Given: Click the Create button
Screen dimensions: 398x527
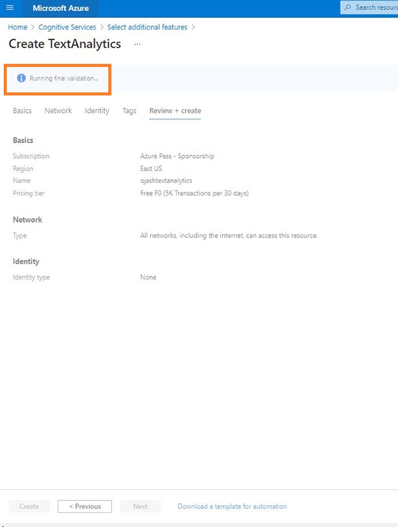Looking at the screenshot, I should pos(29,506).
